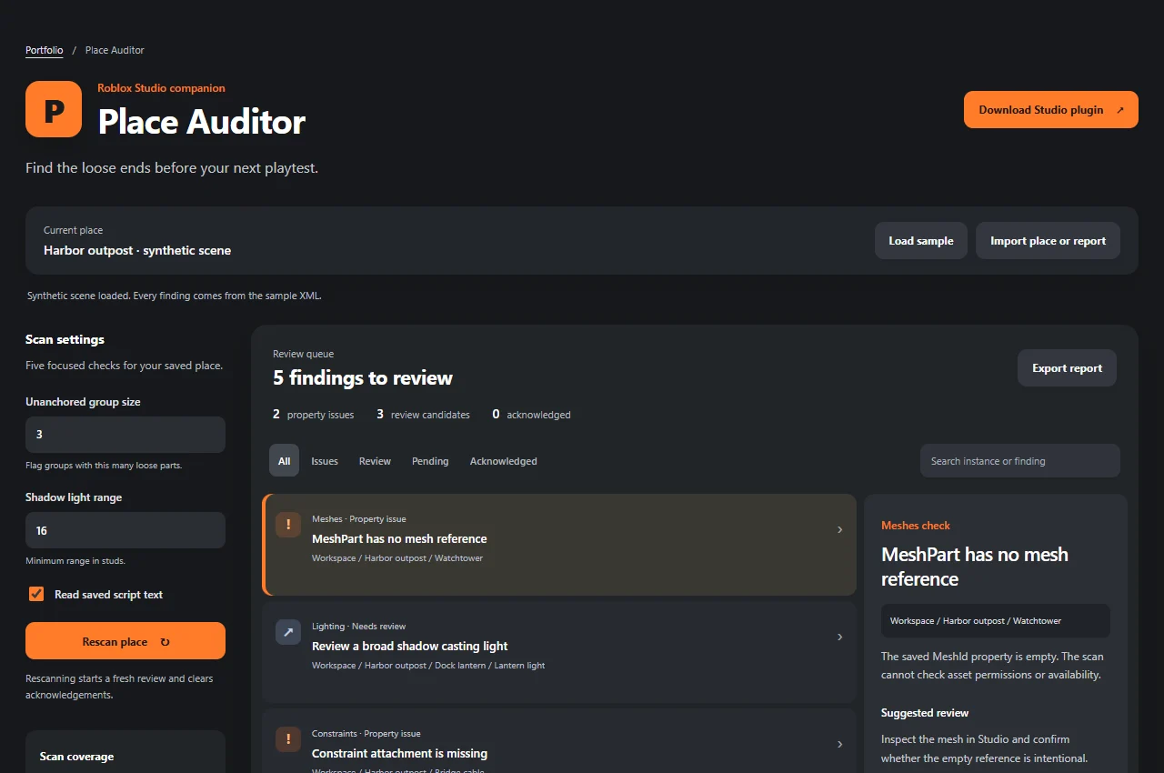Select the Constraint attachment is missing finding
This screenshot has width=1164, height=773.
pos(559,741)
